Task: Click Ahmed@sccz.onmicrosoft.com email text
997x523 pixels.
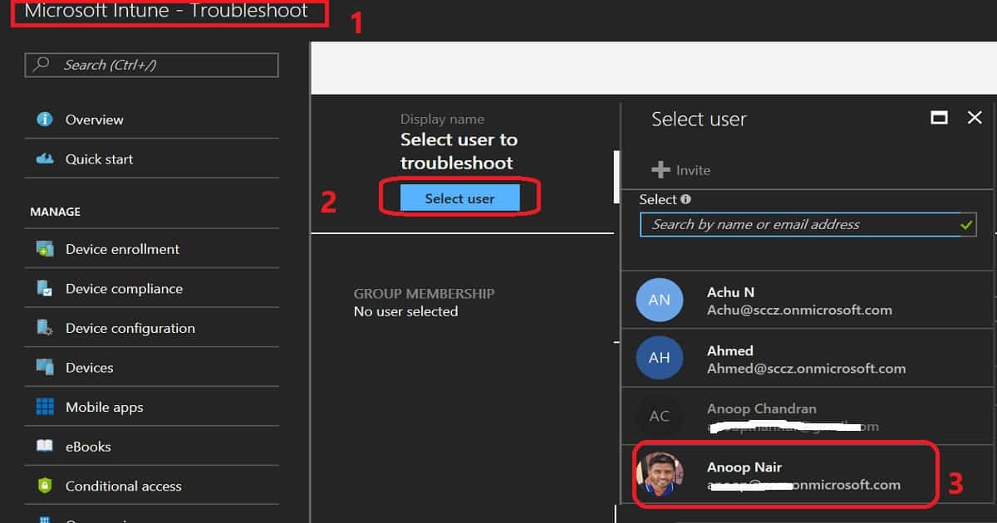Action: click(806, 369)
